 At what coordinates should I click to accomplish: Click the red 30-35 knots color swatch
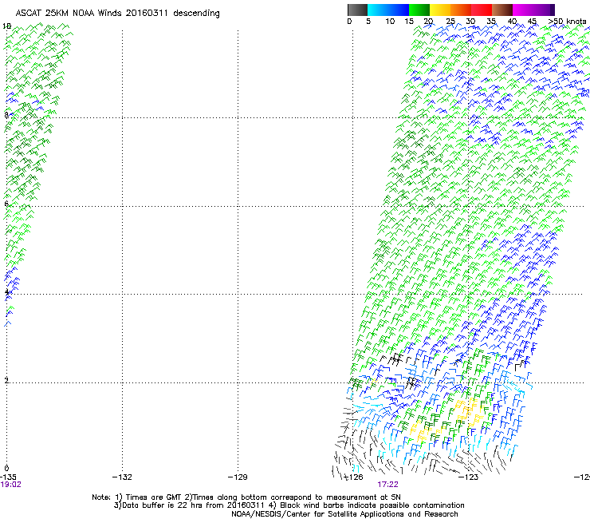tap(482, 10)
